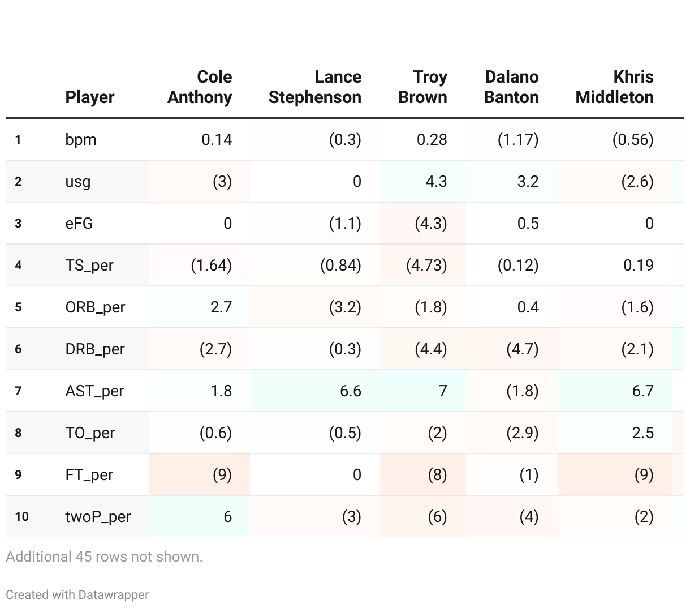
Task: Click the Khris Middleton column header
Action: [x=614, y=87]
